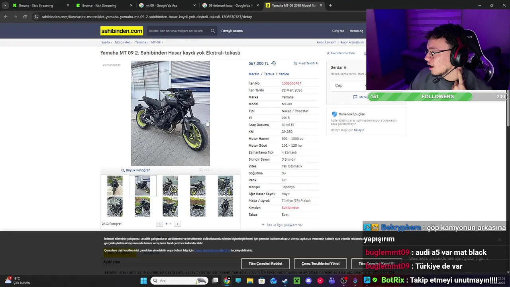The width and height of the screenshot is (510, 287).
Task: Click Kredi Teklifi Al
Action: click(x=306, y=63)
